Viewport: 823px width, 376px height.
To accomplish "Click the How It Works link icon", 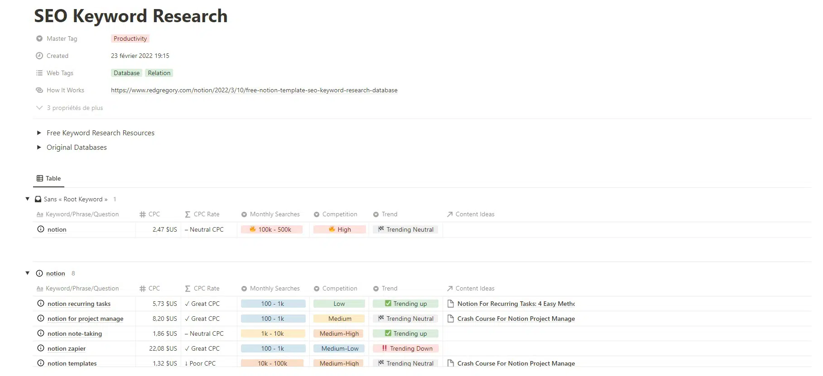I will (x=39, y=90).
